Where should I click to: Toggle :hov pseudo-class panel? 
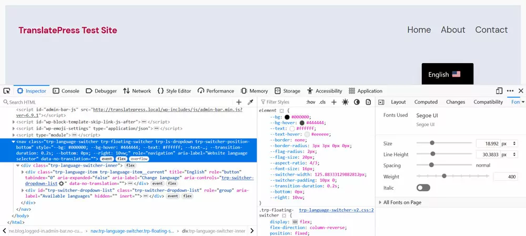[311, 102]
